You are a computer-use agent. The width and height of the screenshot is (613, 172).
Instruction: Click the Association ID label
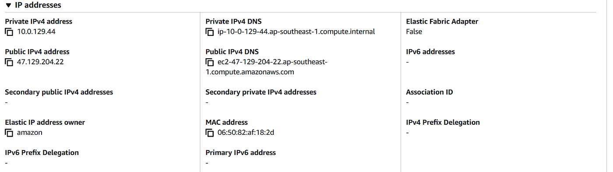[430, 92]
